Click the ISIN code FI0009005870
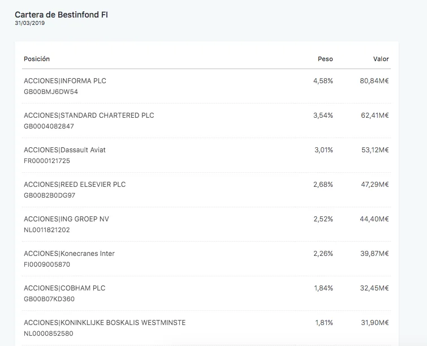Image resolution: width=427 pixels, height=346 pixels. click(x=47, y=264)
